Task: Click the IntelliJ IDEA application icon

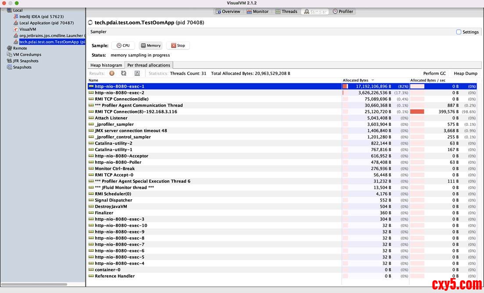Action: tap(16, 17)
